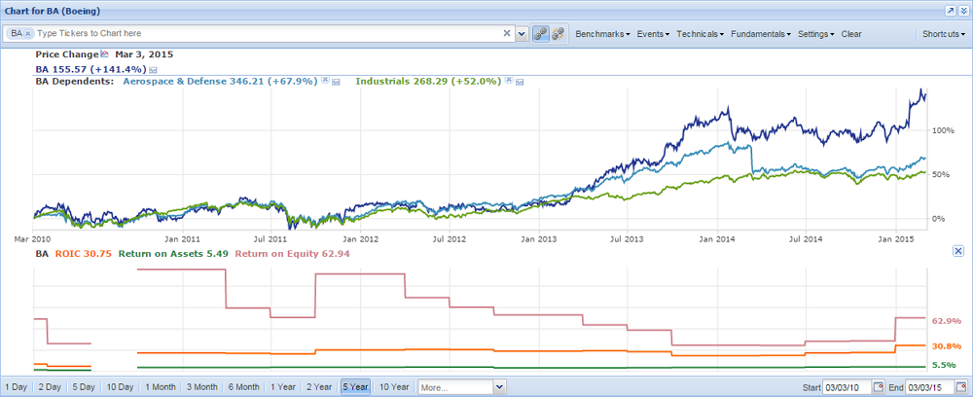Viewport: 973px width, 397px height.
Task: Select the 5 Day range
Action: pos(83,387)
